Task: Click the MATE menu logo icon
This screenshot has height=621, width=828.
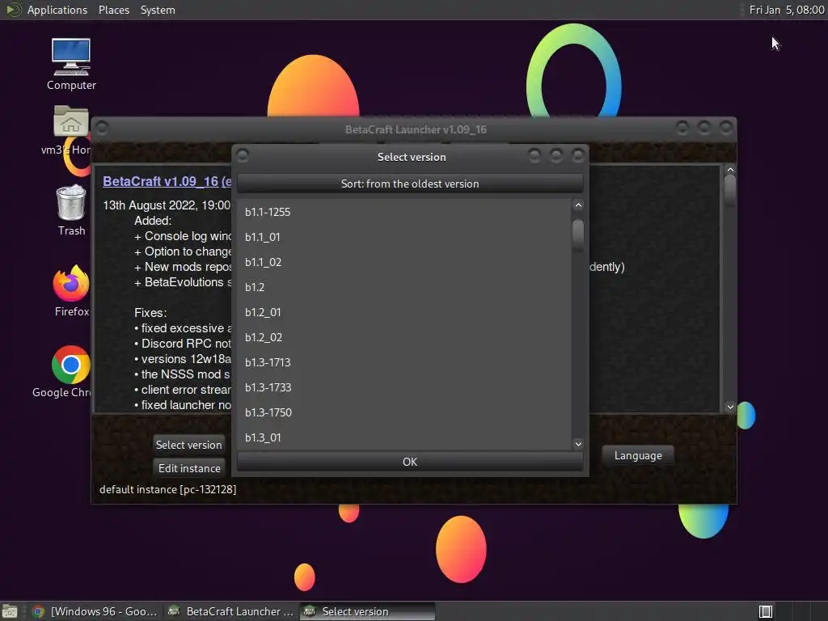Action: click(13, 10)
